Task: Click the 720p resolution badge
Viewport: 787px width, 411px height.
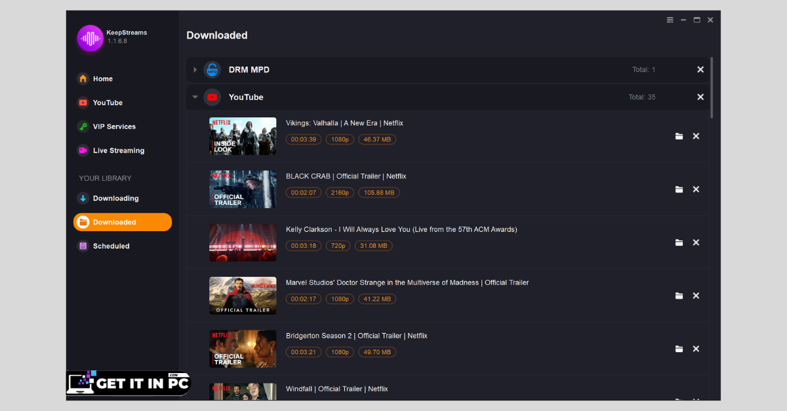Action: pos(338,246)
